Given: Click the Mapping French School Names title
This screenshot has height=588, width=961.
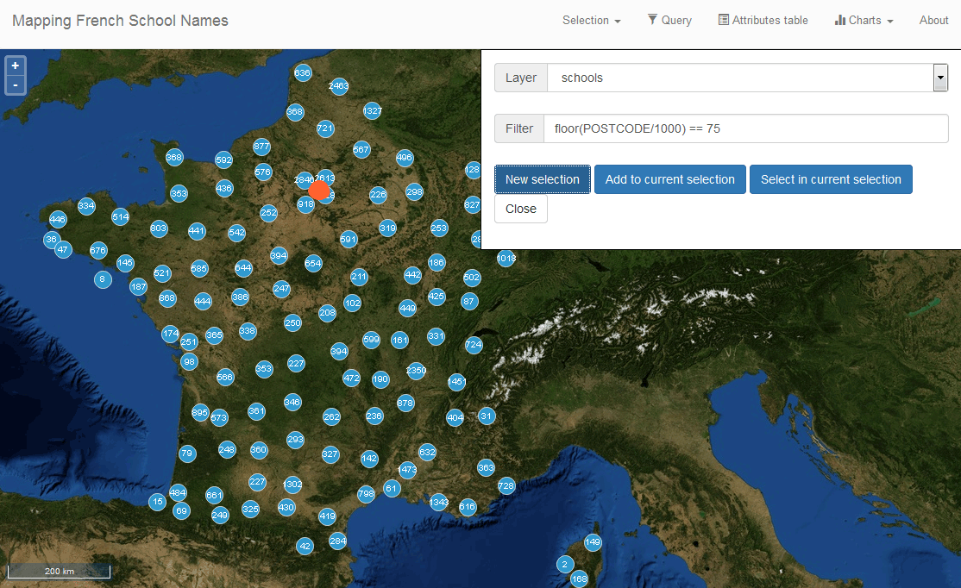Looking at the screenshot, I should pyautogui.click(x=120, y=21).
